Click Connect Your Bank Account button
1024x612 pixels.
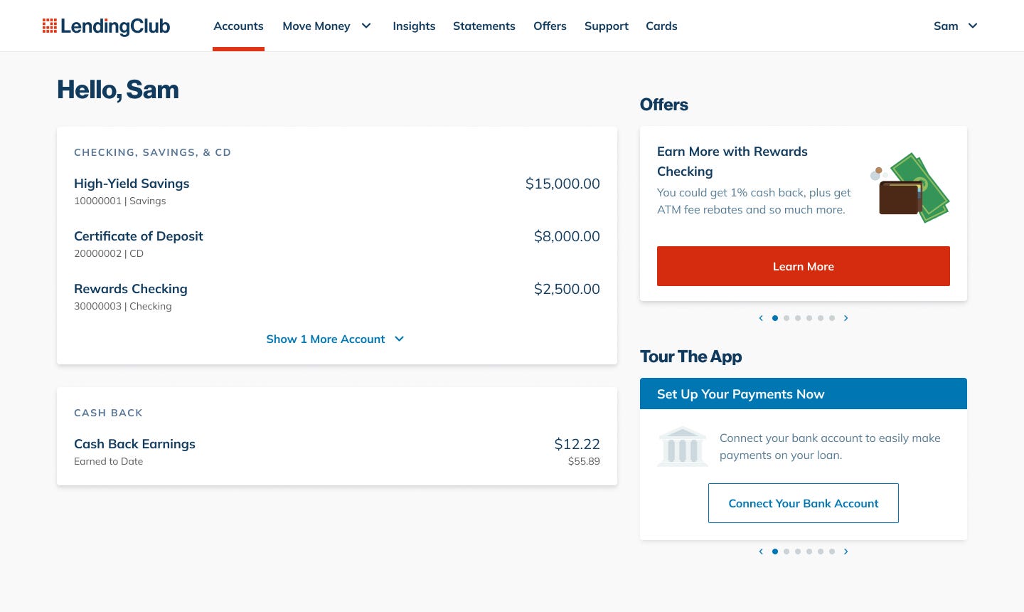(803, 503)
